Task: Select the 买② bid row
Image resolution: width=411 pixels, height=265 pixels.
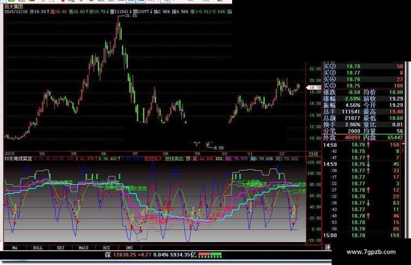Action: point(364,66)
